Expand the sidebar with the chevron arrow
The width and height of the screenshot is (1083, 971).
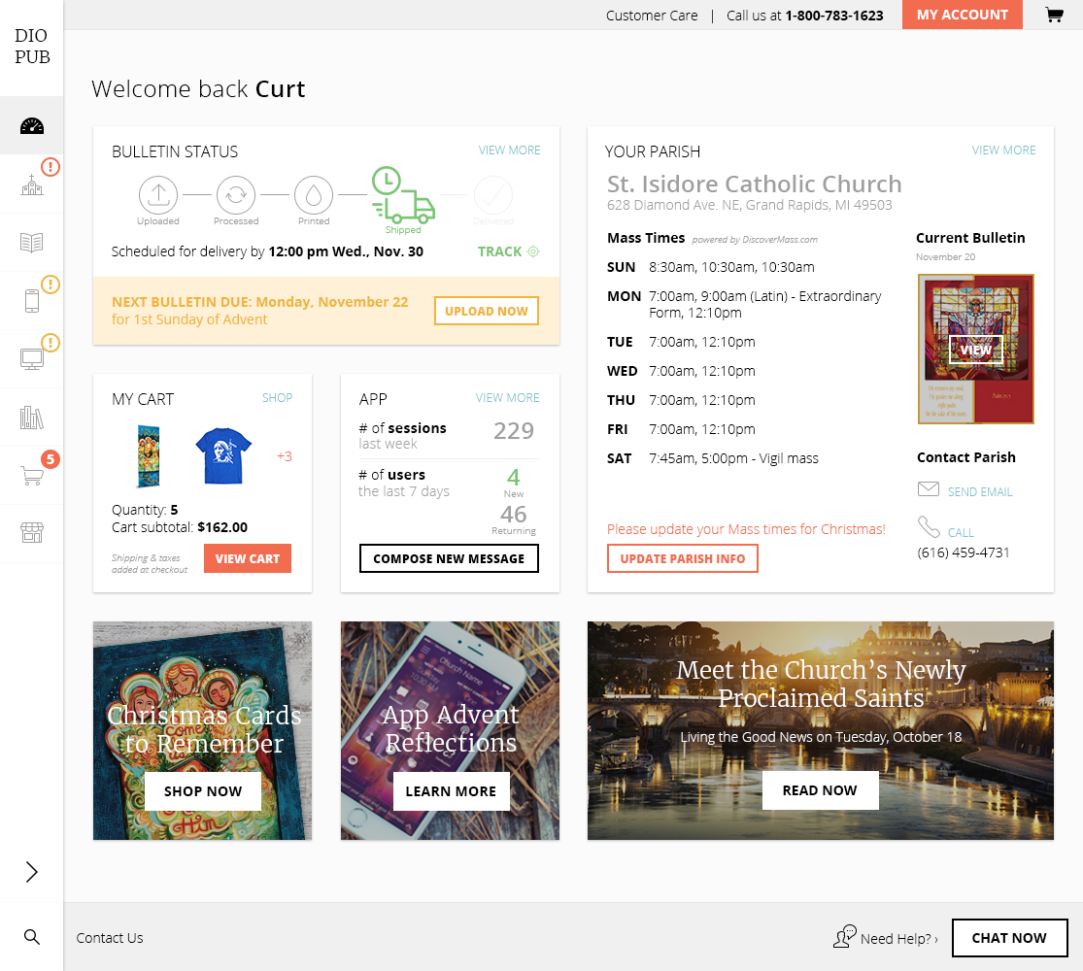coord(32,872)
